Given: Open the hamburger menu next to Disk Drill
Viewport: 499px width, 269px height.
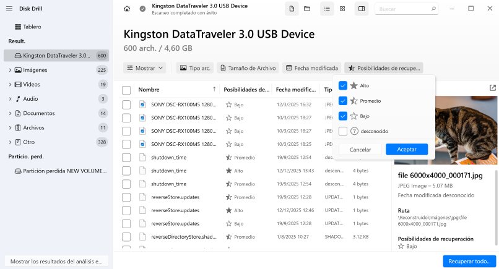Looking at the screenshot, I should 9,9.
